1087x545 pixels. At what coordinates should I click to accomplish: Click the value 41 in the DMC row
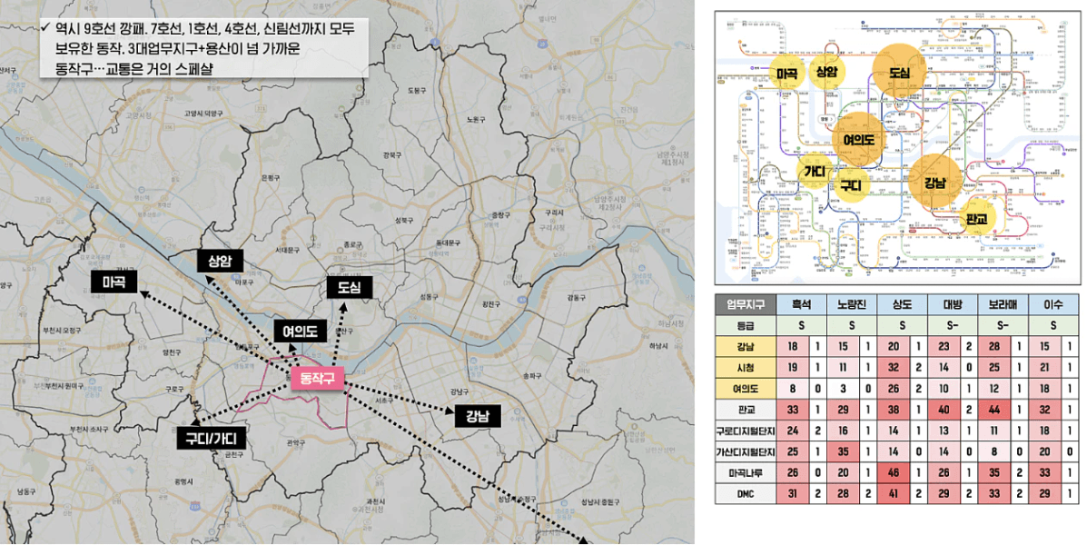point(894,493)
